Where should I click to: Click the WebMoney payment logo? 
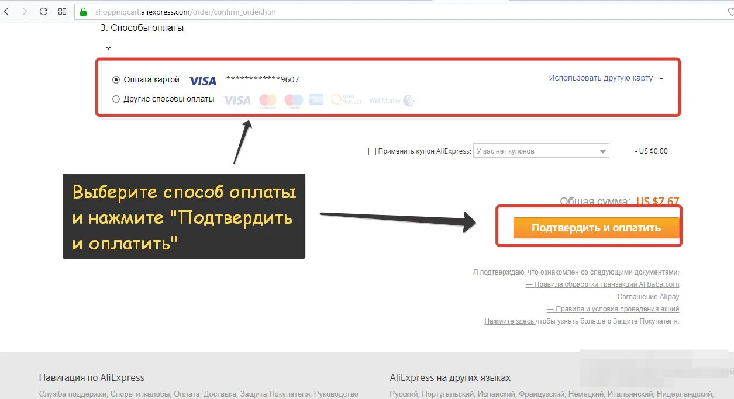click(x=392, y=100)
